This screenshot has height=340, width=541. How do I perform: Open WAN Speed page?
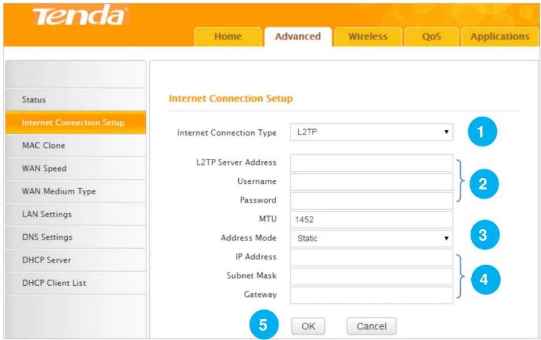[x=74, y=169]
